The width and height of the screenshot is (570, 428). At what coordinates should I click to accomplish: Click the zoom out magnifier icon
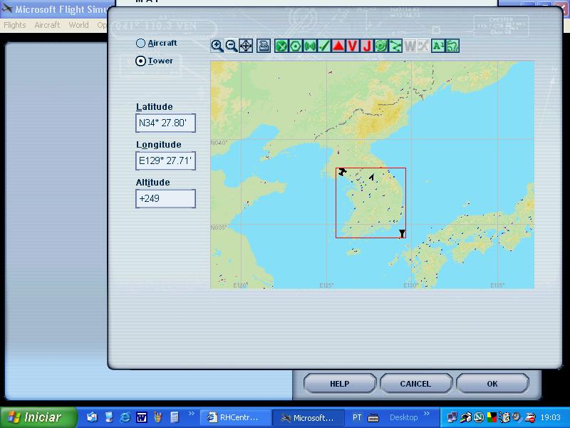pos(232,46)
